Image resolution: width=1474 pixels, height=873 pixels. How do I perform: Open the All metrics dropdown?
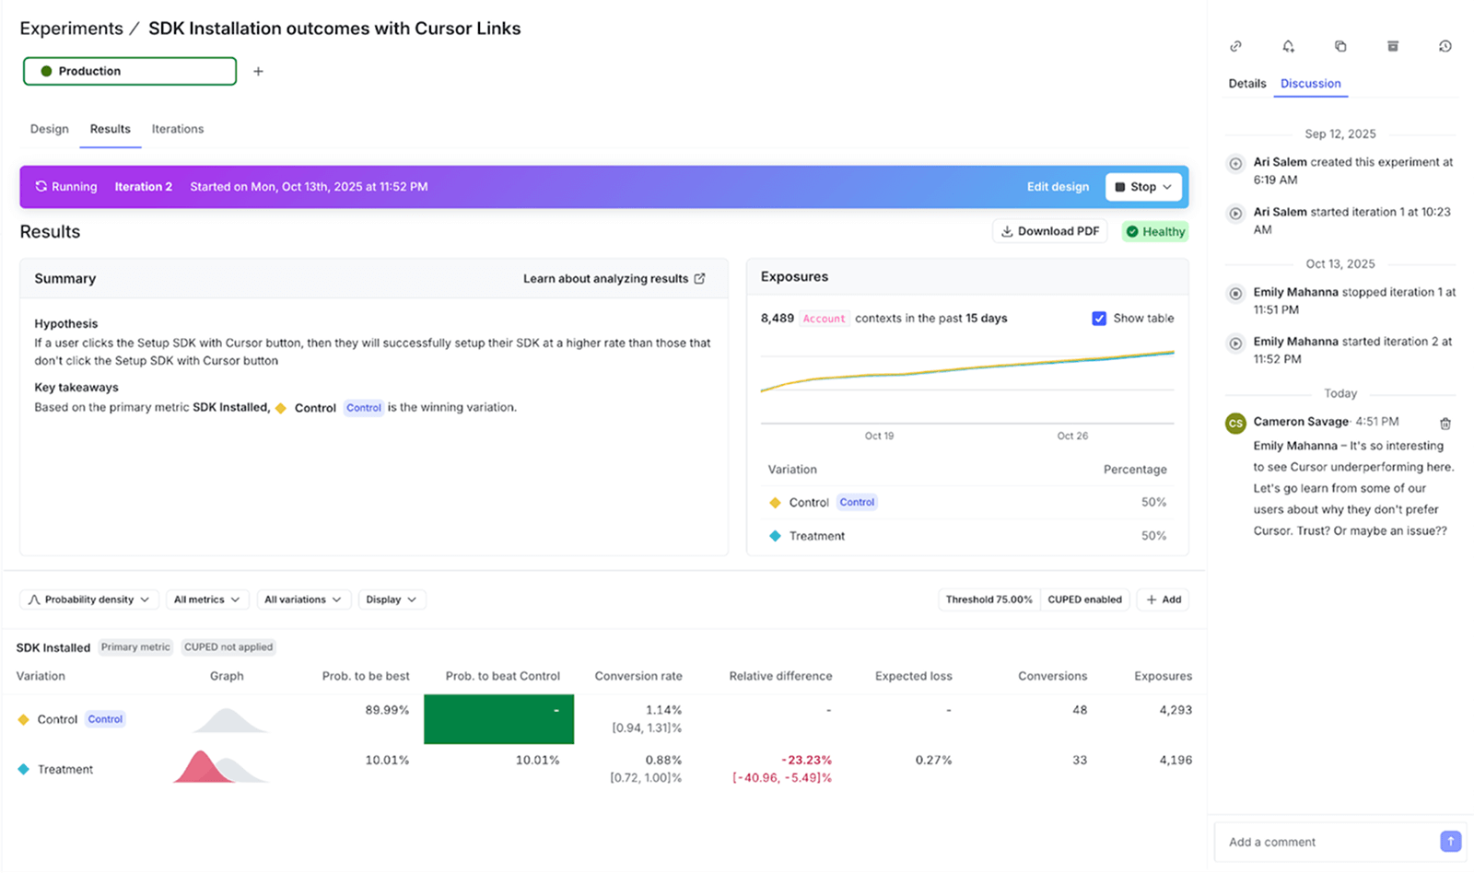tap(206, 599)
